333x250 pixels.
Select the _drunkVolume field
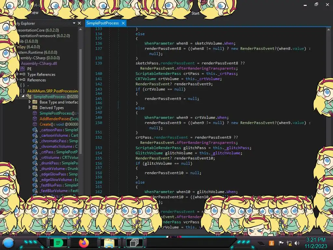click(x=59, y=169)
